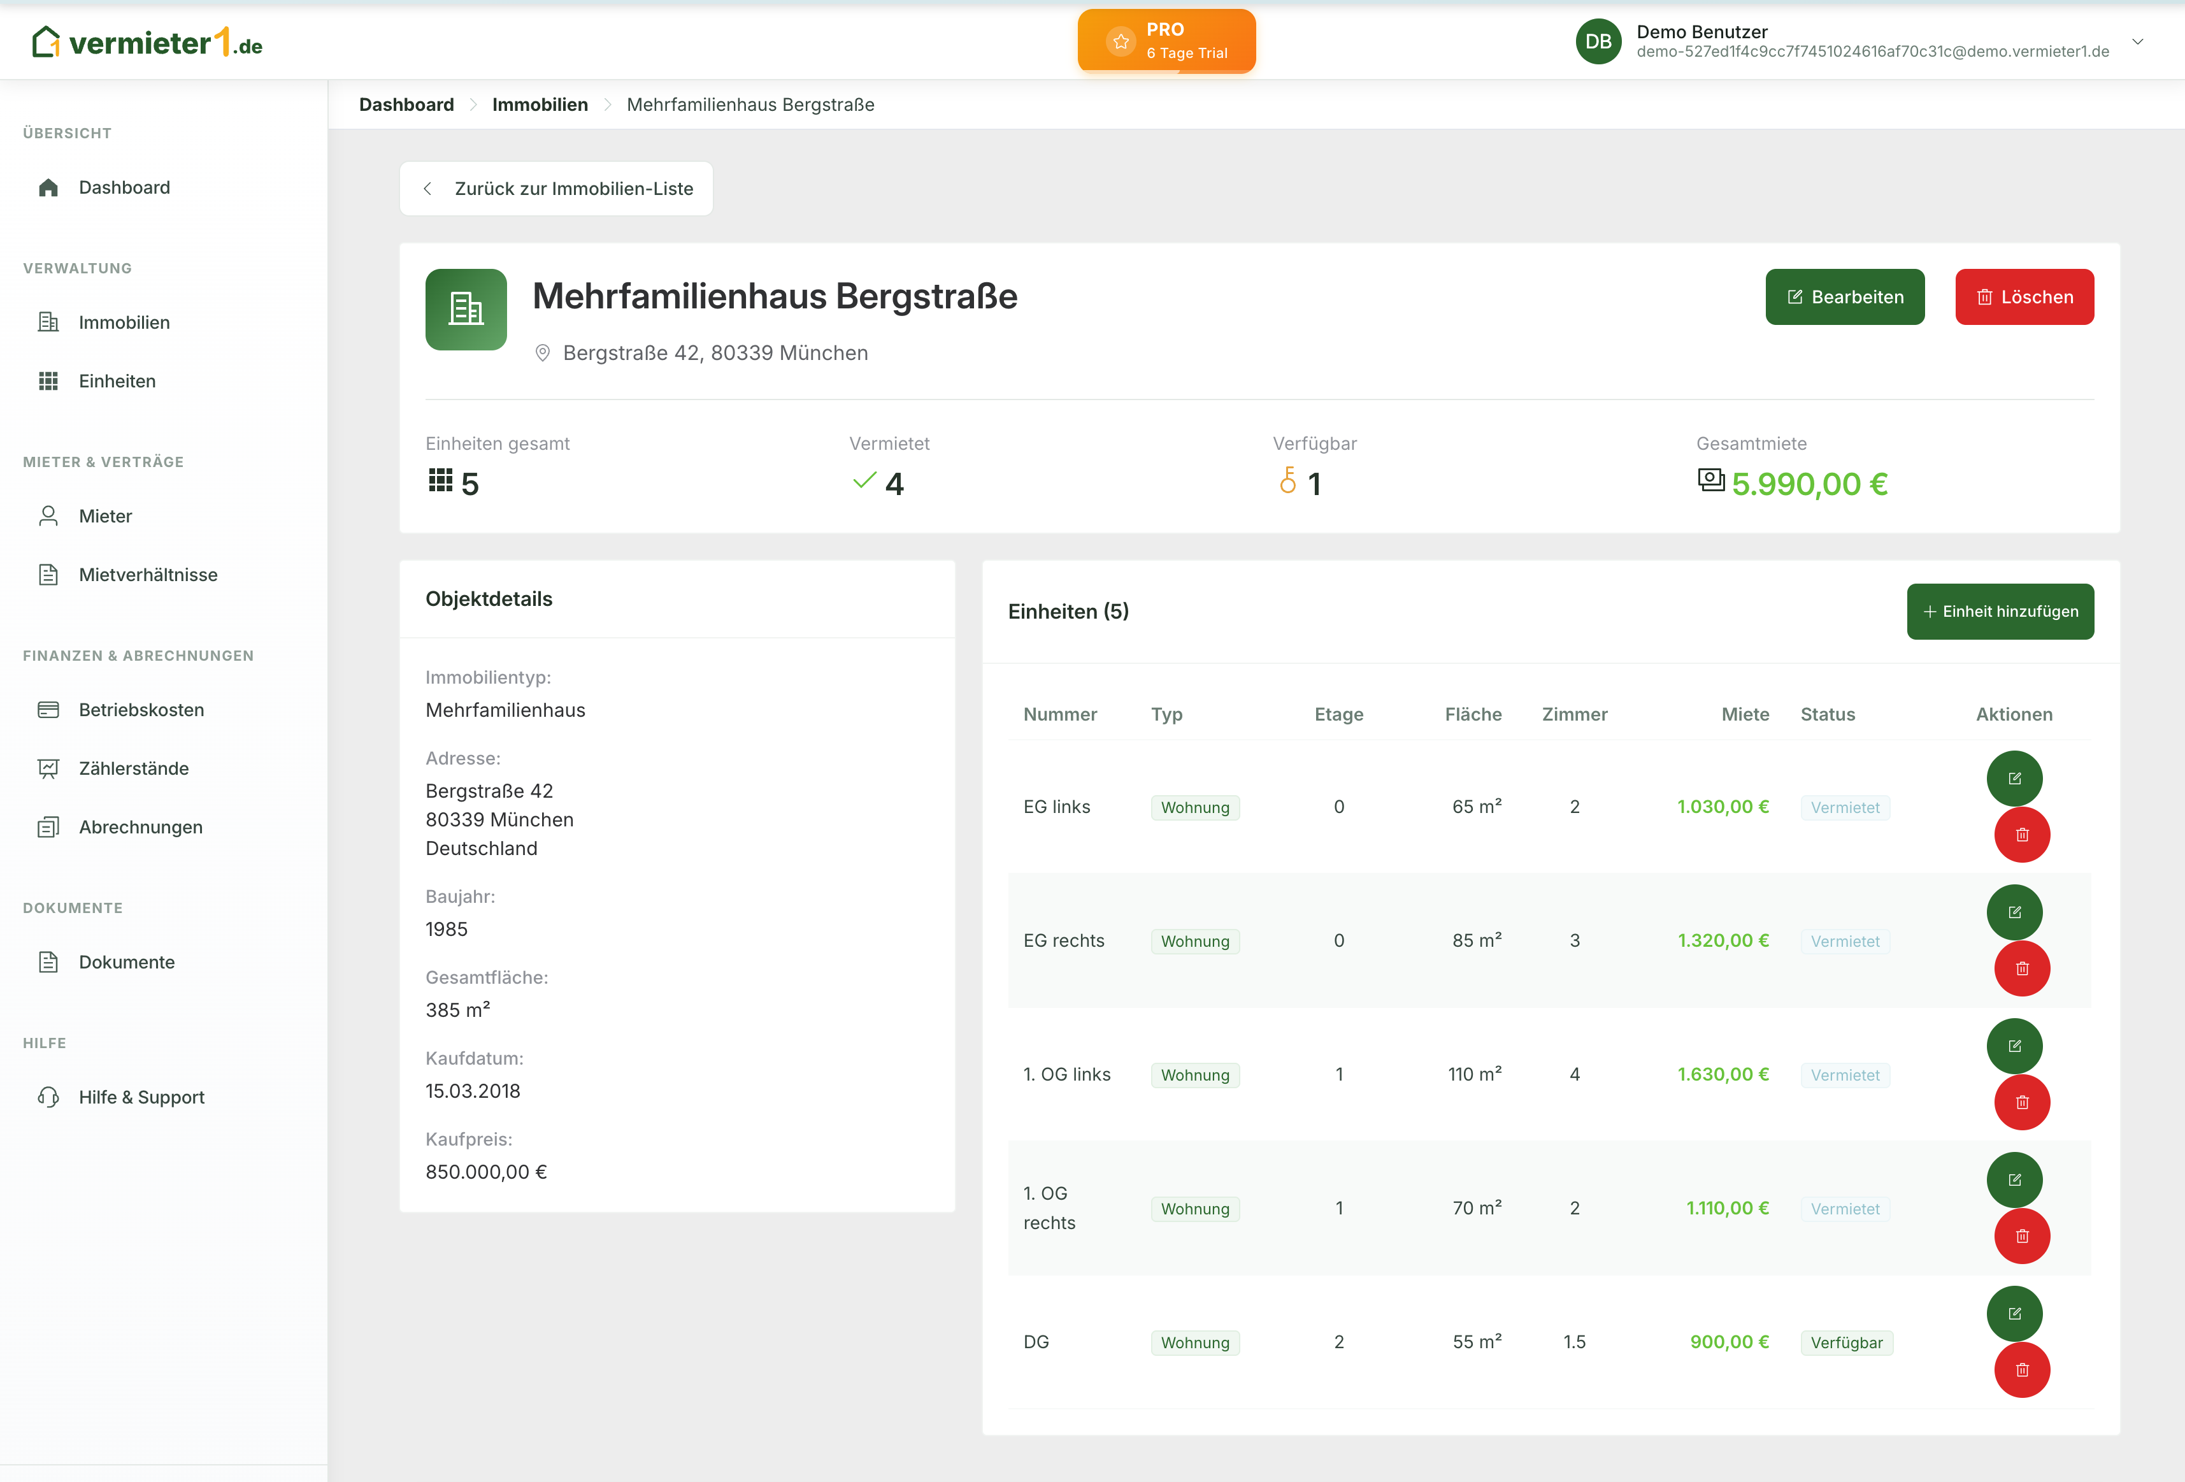Image resolution: width=2185 pixels, height=1482 pixels.
Task: Delete the EG rechts unit
Action: pyautogui.click(x=2023, y=968)
